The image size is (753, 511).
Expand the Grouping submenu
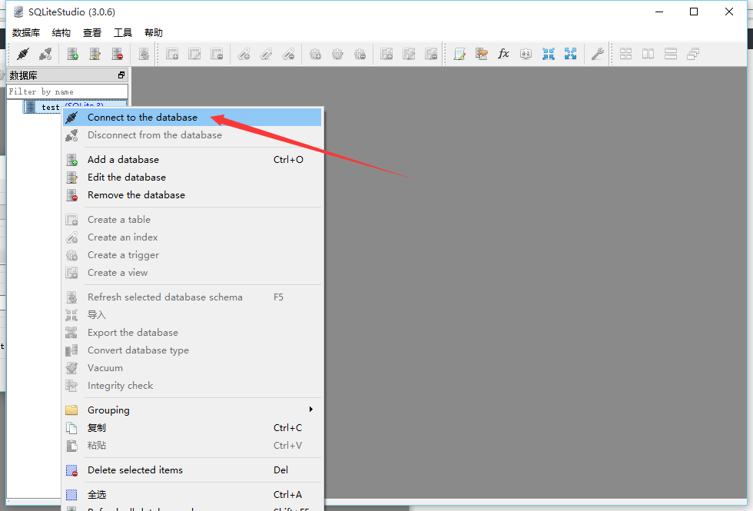192,410
